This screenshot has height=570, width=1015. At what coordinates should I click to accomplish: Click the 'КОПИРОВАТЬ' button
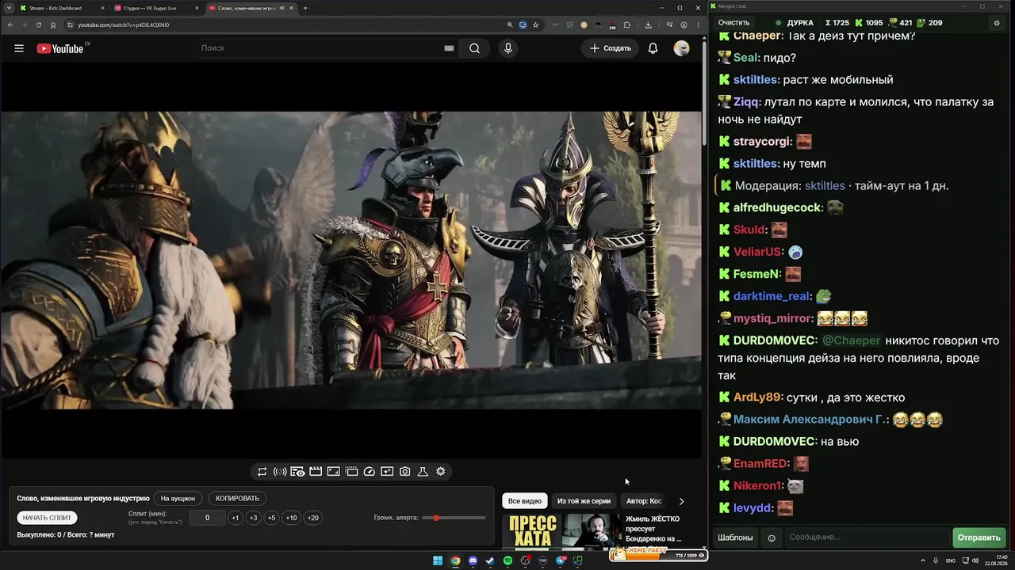pyautogui.click(x=238, y=499)
